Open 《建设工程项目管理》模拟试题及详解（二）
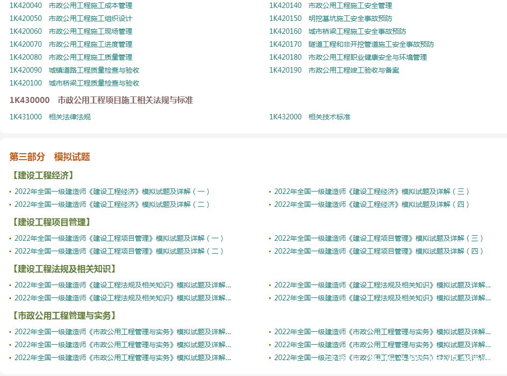507x376 pixels. click(119, 251)
